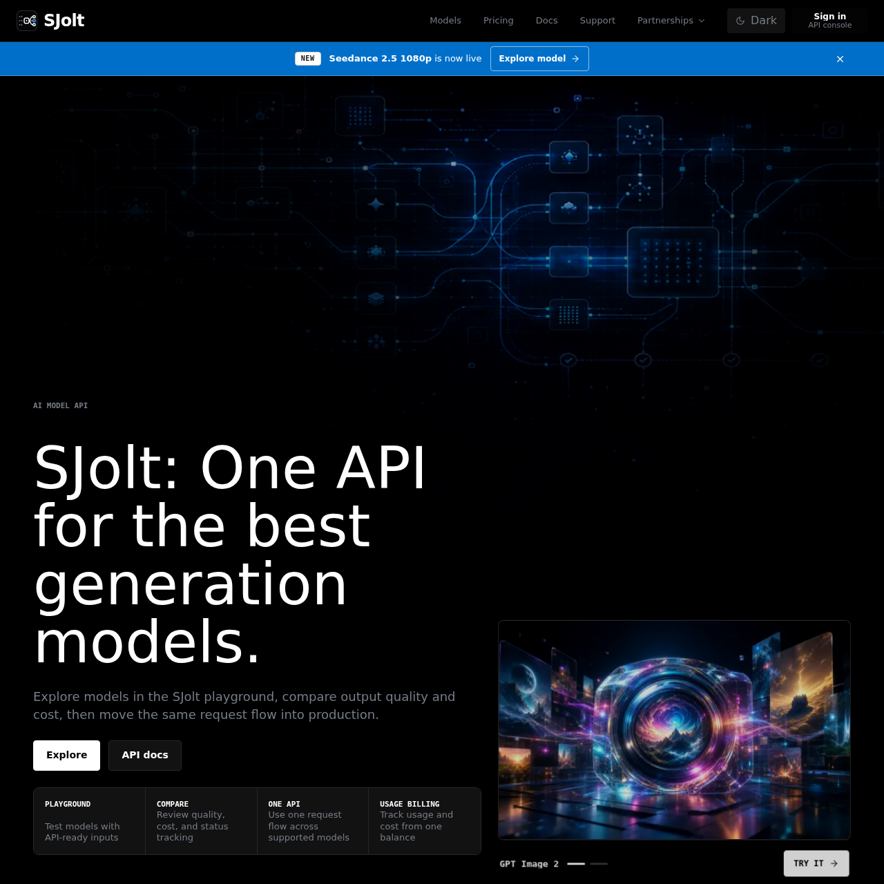Open the Models menu item

(445, 21)
